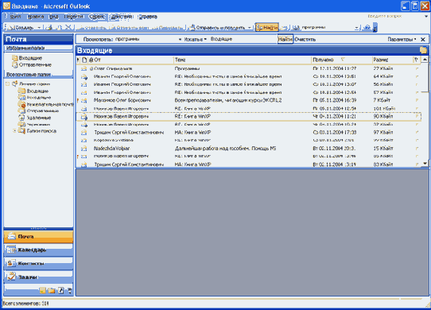The image size is (431, 310).
Task: Click the Переслать forward toolbar button
Action: pyautogui.click(x=167, y=28)
